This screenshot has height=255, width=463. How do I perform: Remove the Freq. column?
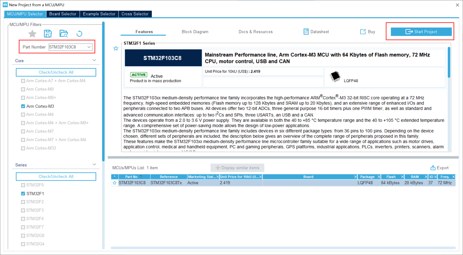pyautogui.click(x=453, y=177)
